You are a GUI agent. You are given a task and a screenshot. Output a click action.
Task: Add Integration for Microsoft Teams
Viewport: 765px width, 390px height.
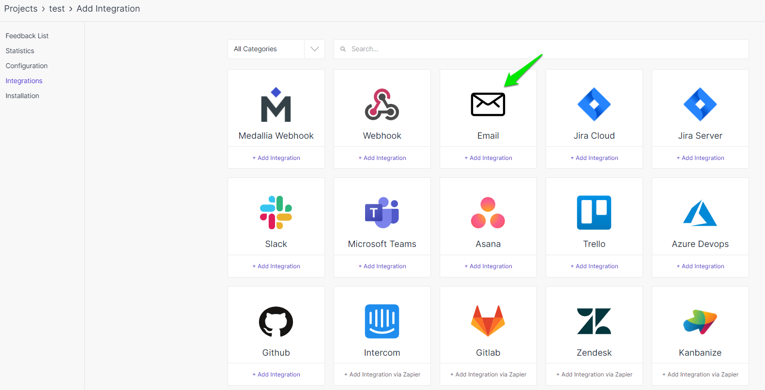(382, 266)
